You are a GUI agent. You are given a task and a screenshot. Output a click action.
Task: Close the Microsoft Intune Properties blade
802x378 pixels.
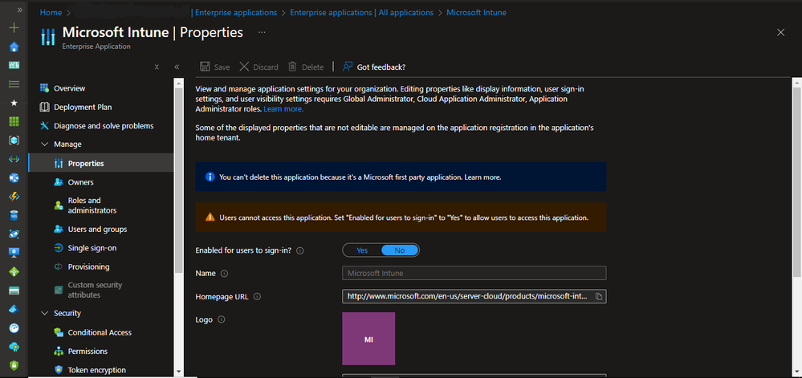pyautogui.click(x=780, y=32)
